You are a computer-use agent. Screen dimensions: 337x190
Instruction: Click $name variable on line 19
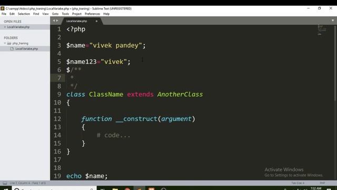coord(95,176)
